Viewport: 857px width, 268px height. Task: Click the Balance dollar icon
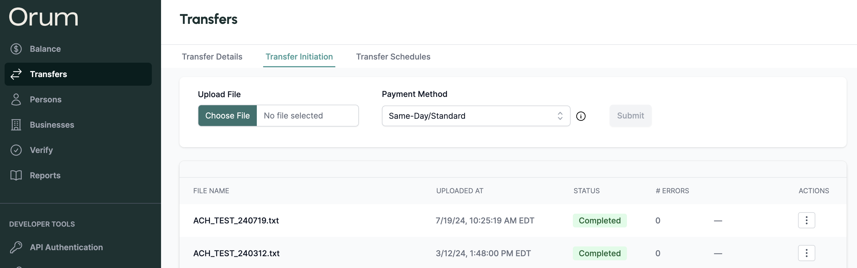pyautogui.click(x=16, y=49)
